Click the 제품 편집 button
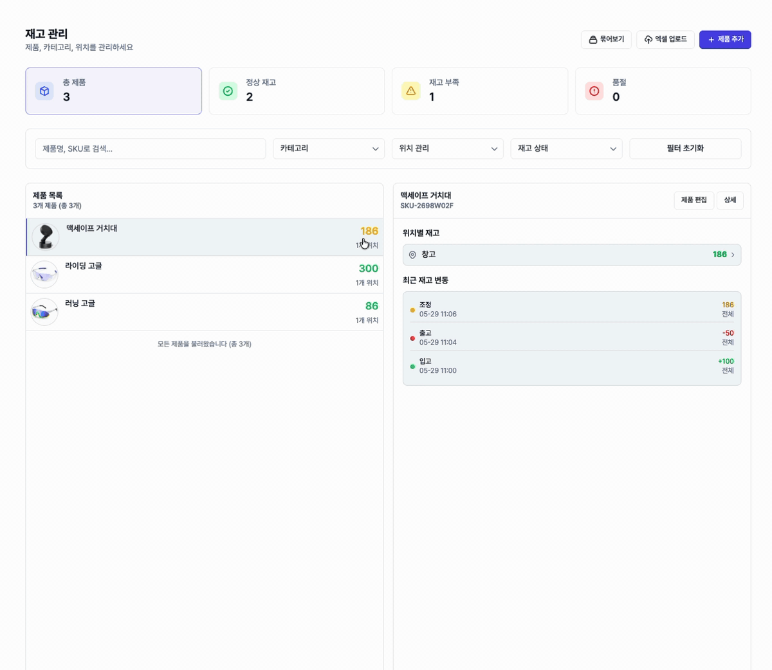Viewport: 772px width, 670px height. click(694, 201)
